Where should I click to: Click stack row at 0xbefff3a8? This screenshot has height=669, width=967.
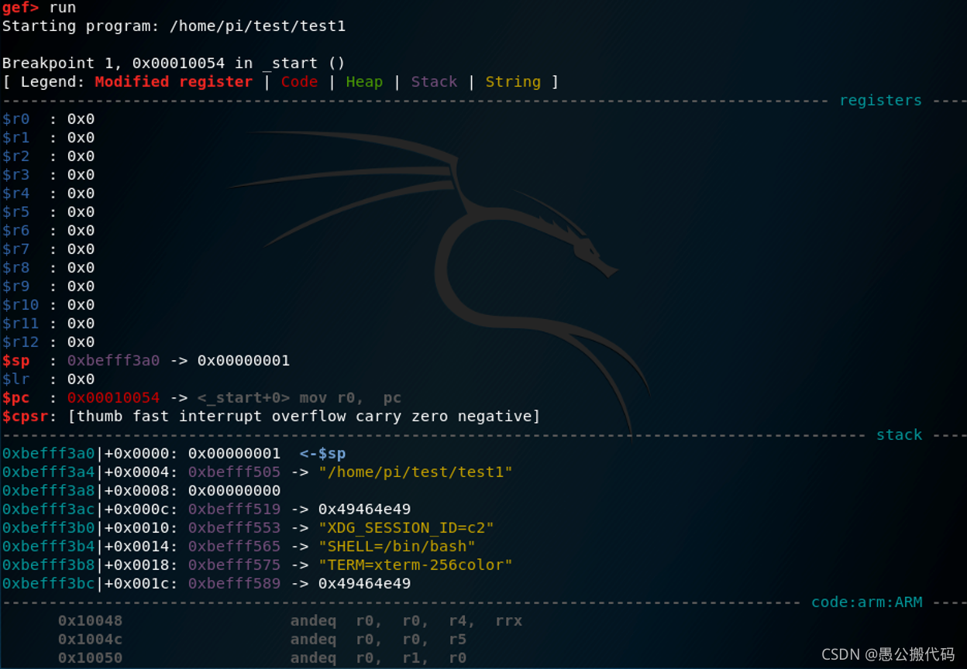click(141, 491)
